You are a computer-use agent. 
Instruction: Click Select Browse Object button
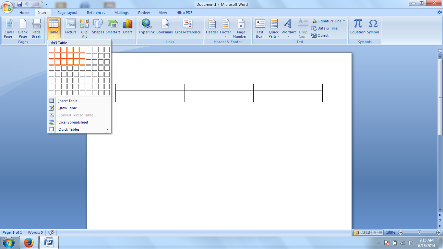(440, 220)
